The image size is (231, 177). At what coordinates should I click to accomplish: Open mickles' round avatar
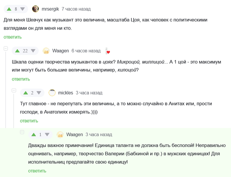pos(52,93)
